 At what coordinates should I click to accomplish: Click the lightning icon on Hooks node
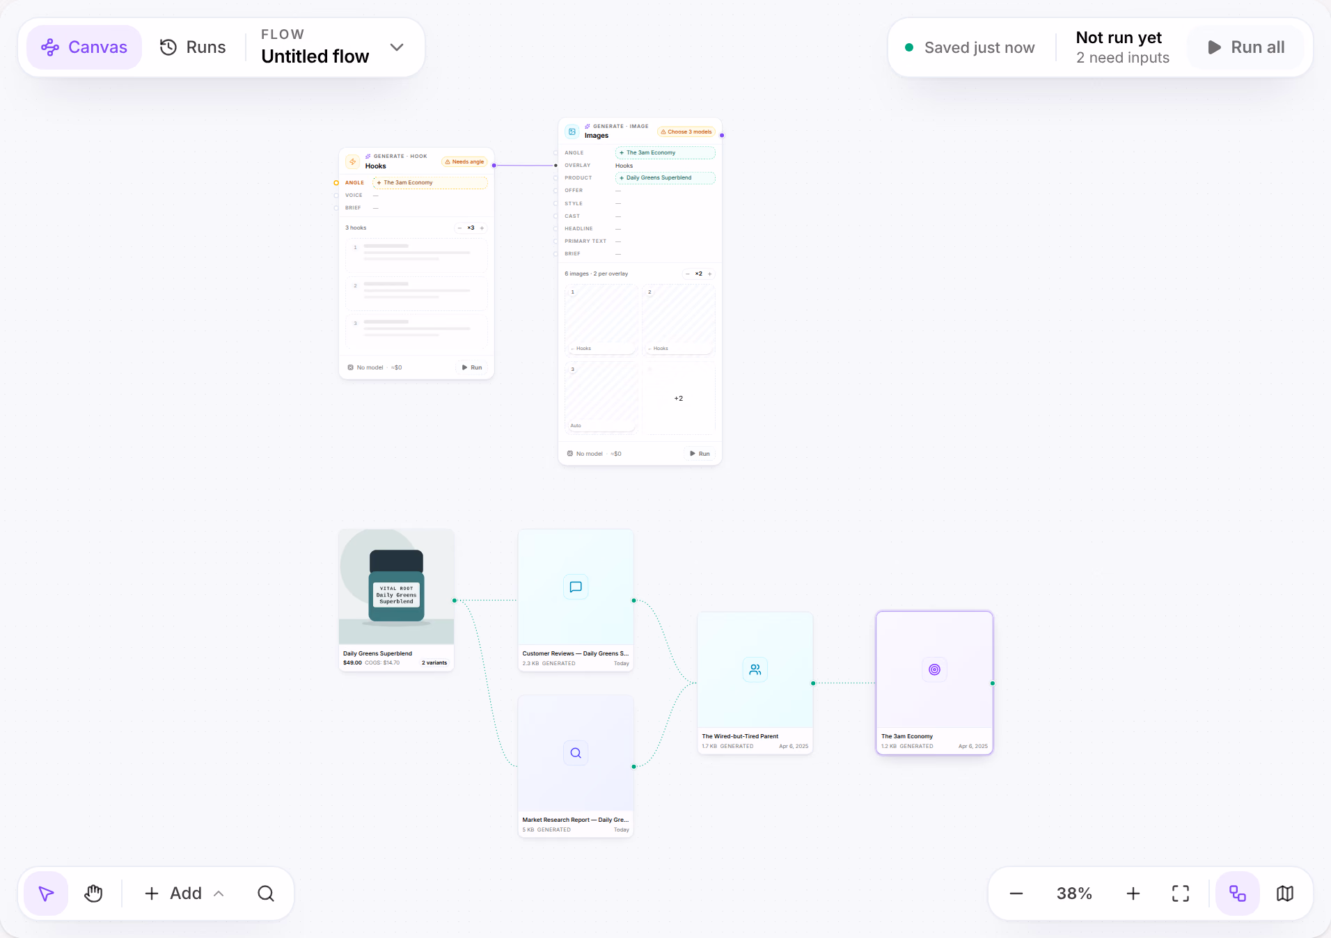click(353, 161)
